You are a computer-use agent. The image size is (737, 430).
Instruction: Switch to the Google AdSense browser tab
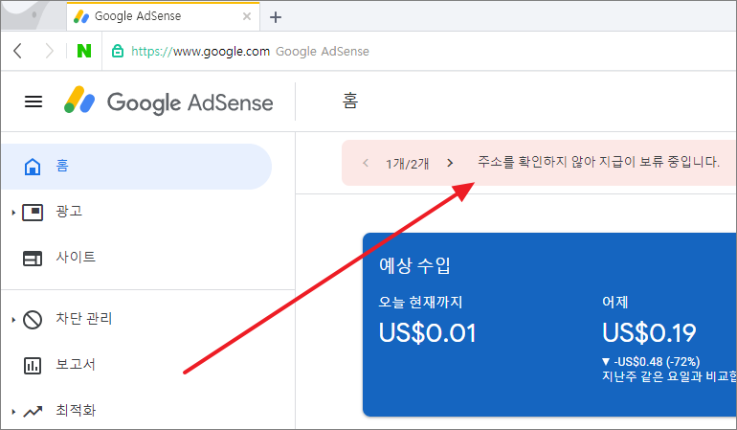(x=163, y=17)
